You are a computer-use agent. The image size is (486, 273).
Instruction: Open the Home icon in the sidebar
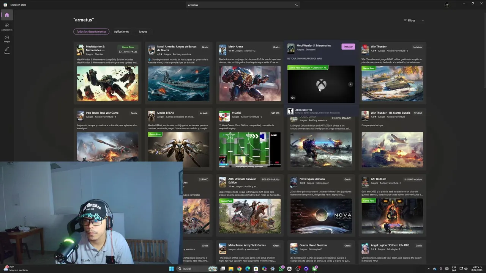6,15
